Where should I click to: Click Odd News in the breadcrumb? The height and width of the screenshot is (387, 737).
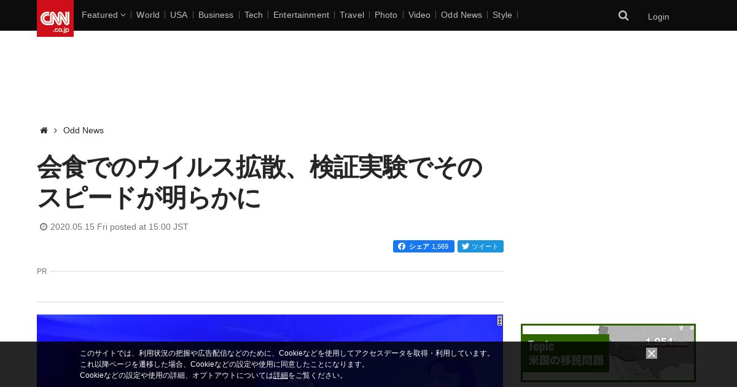tap(84, 130)
